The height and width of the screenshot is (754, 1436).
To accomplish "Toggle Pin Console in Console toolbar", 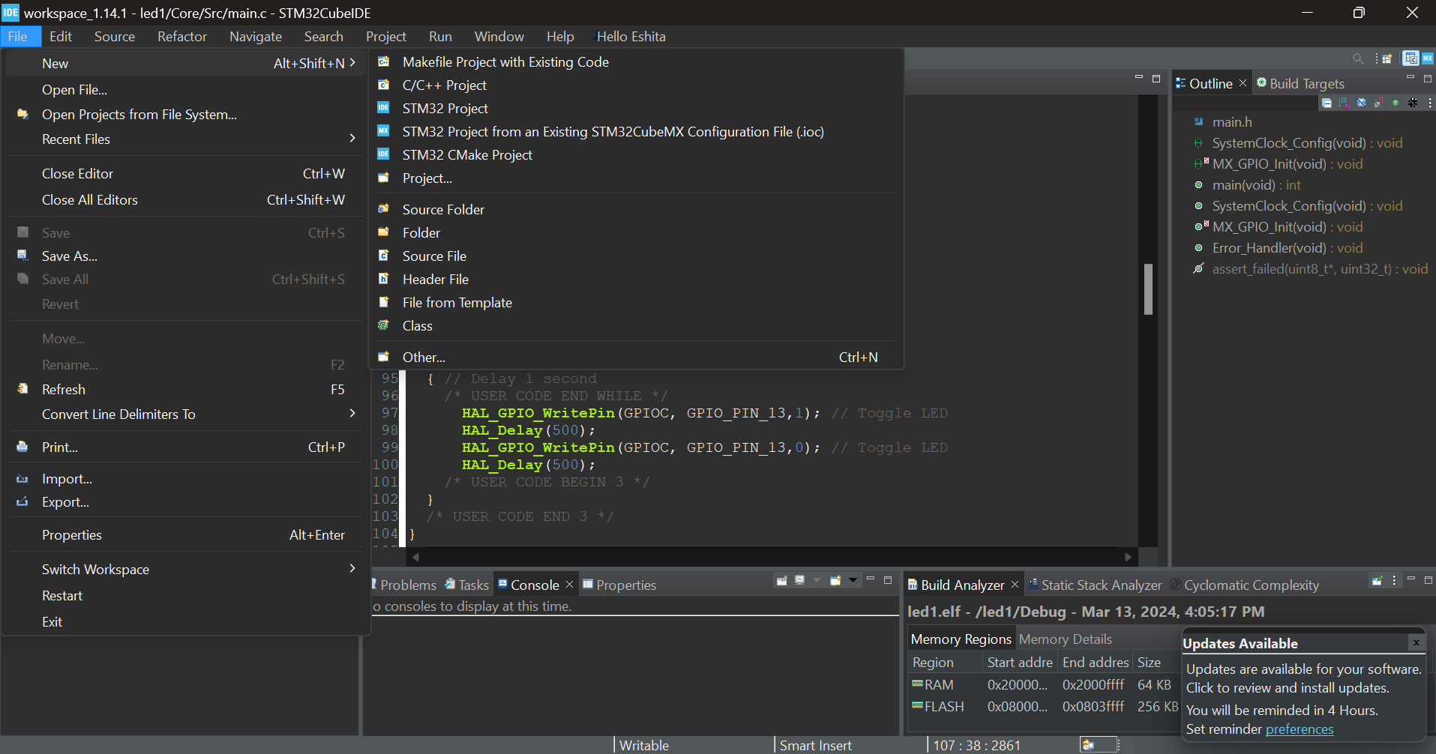I will (x=781, y=581).
